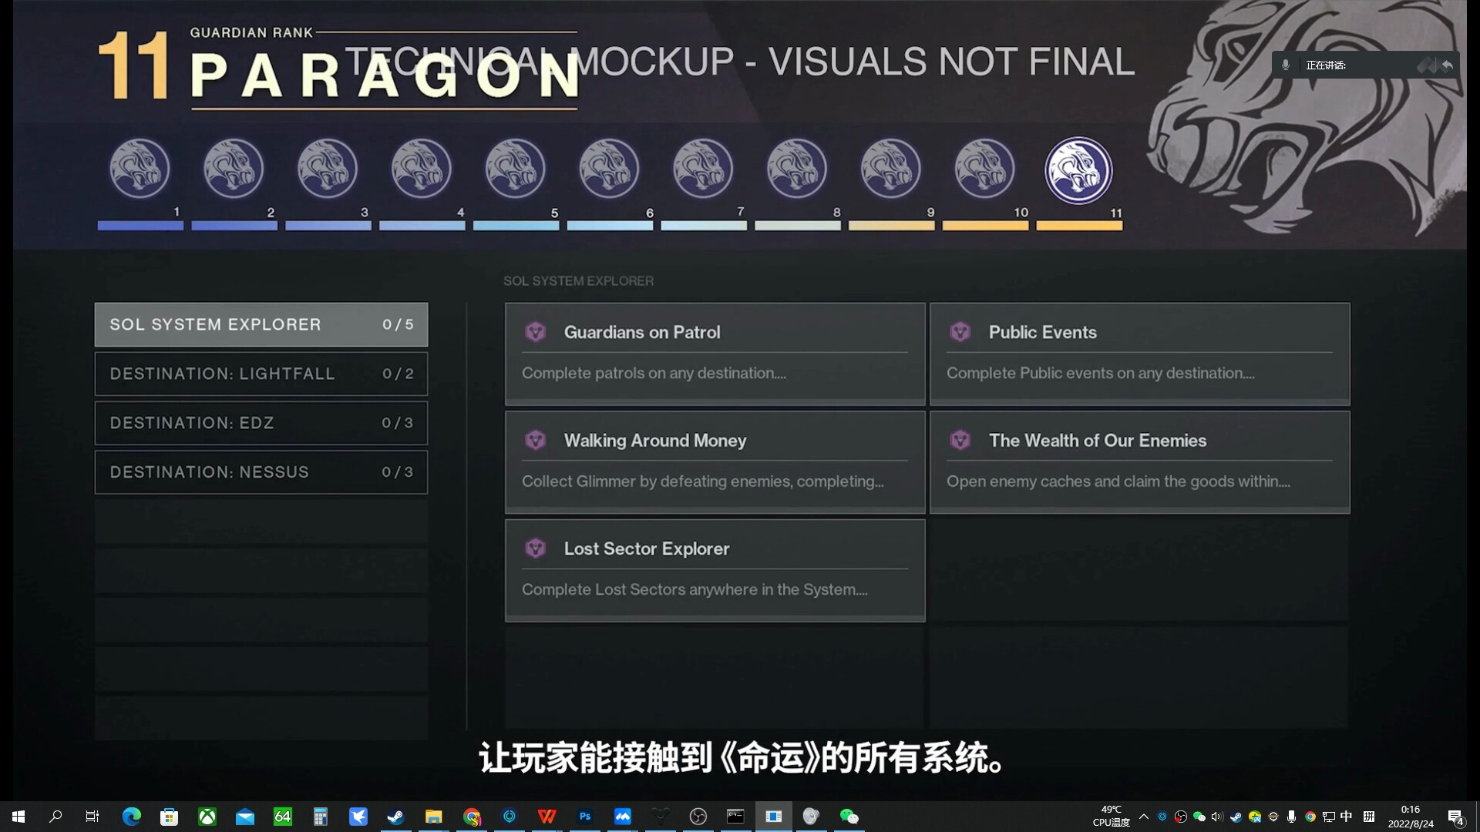Select the Lost Sector Explorer challenge icon
The image size is (1480, 832).
point(536,548)
